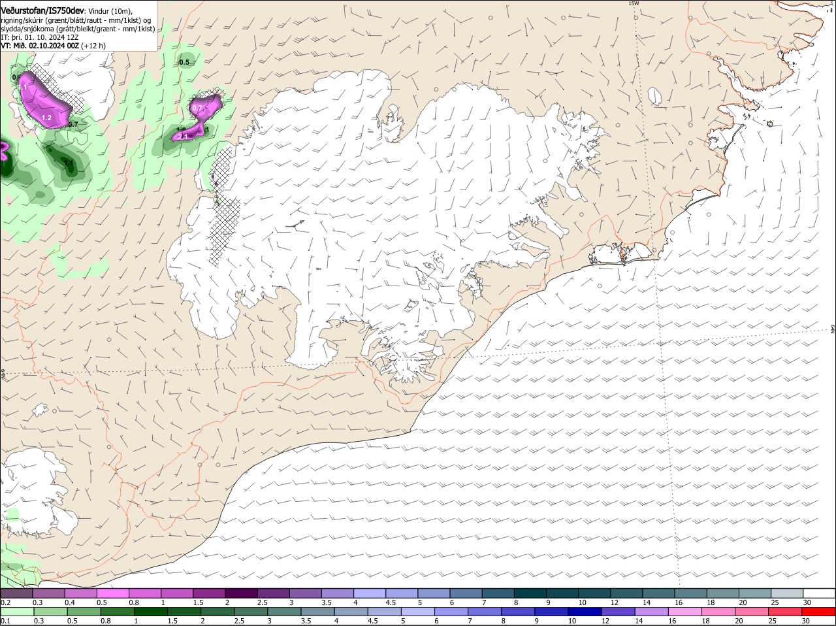Screen dimensions: 836x626
Task: Click the cross-hatched strip west of the large white glacier
Action: [224, 206]
